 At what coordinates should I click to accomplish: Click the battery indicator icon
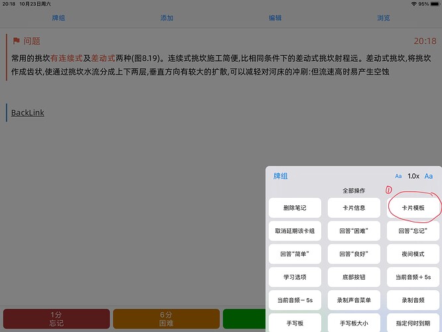click(x=435, y=4)
